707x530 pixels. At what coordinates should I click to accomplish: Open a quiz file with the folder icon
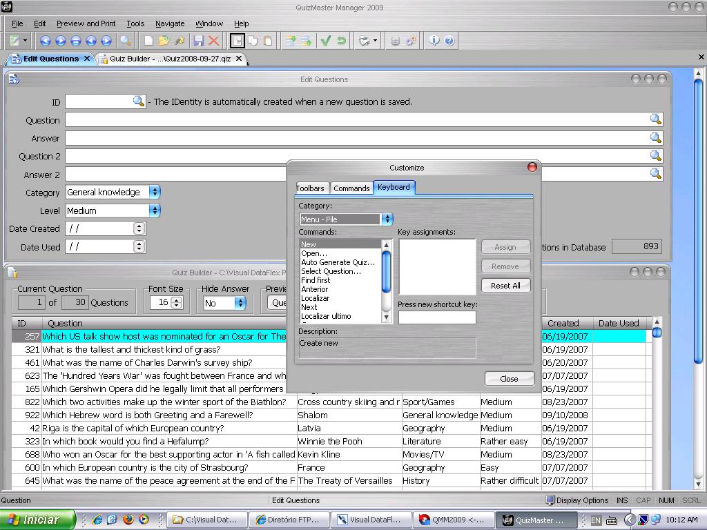pyautogui.click(x=164, y=41)
